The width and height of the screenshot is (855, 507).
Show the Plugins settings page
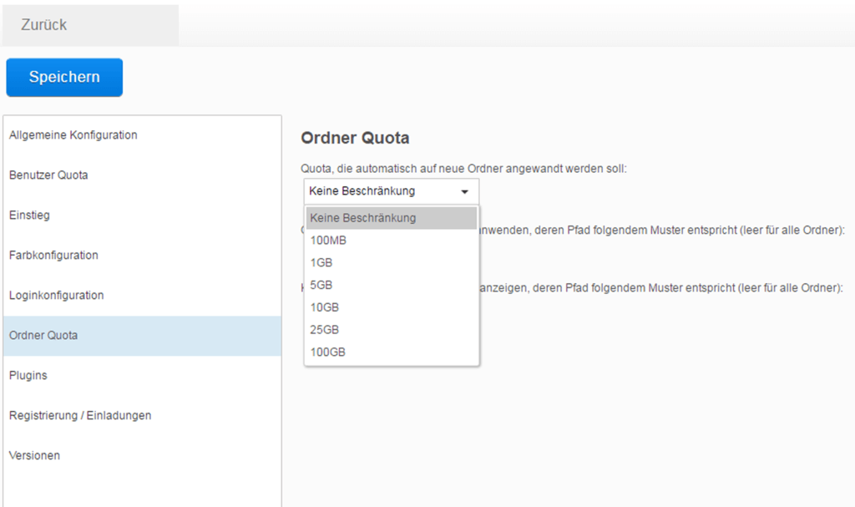(28, 376)
